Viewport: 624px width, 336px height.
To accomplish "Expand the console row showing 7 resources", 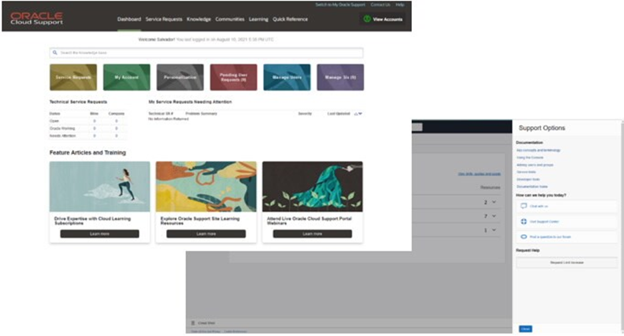I will 494,216.
